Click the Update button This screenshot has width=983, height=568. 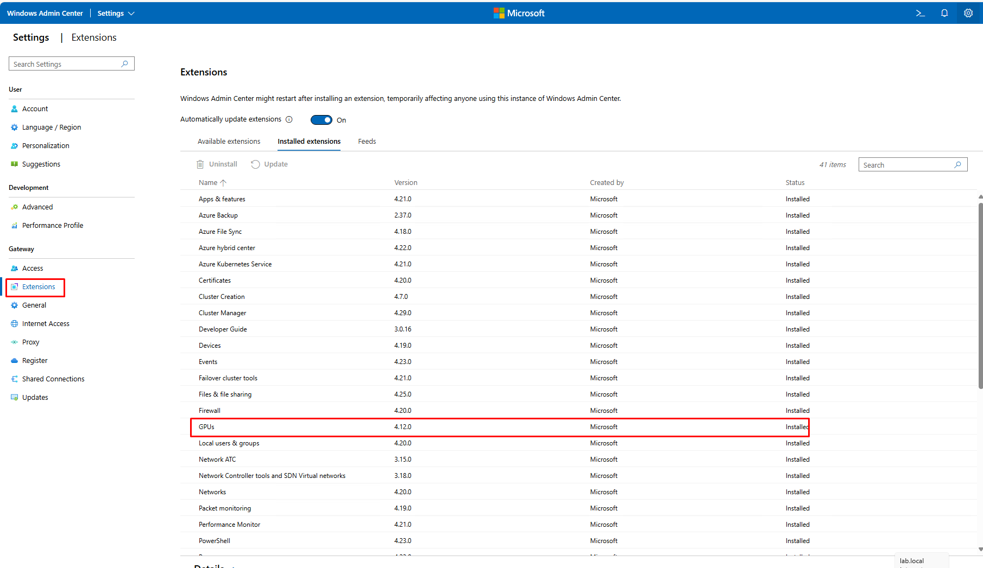269,164
